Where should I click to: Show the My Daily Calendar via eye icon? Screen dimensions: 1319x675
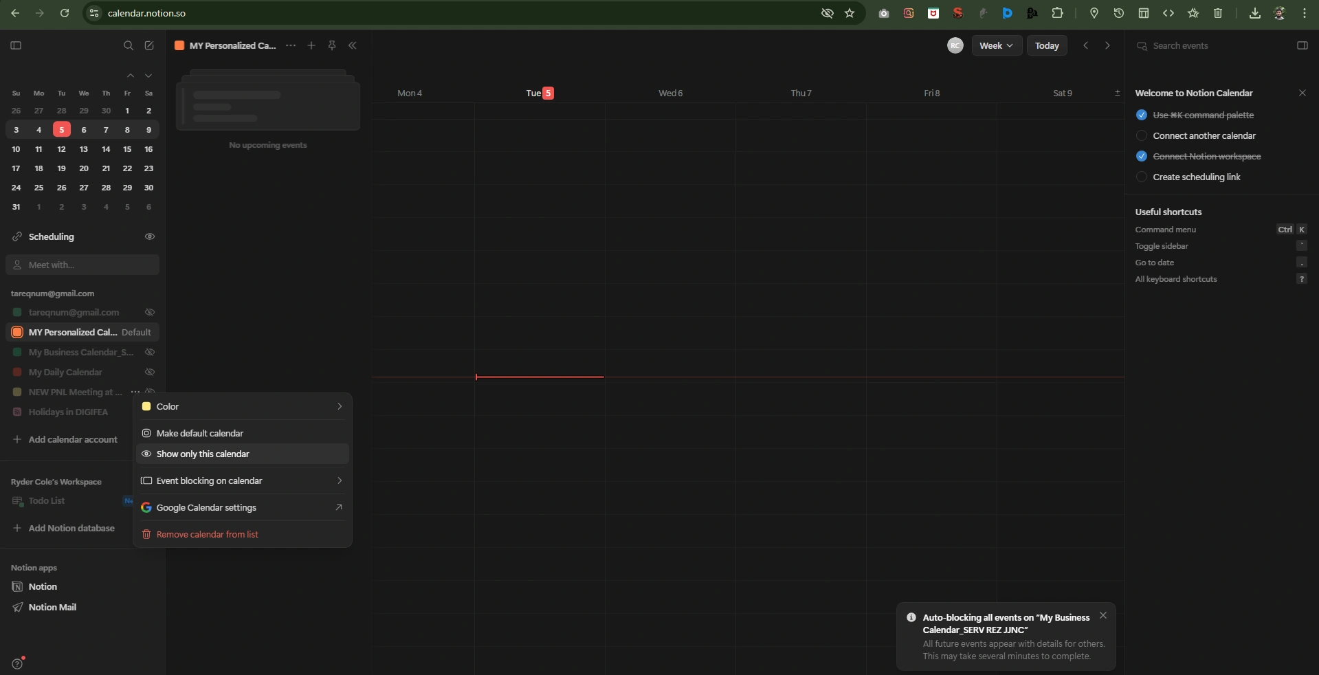(x=149, y=372)
